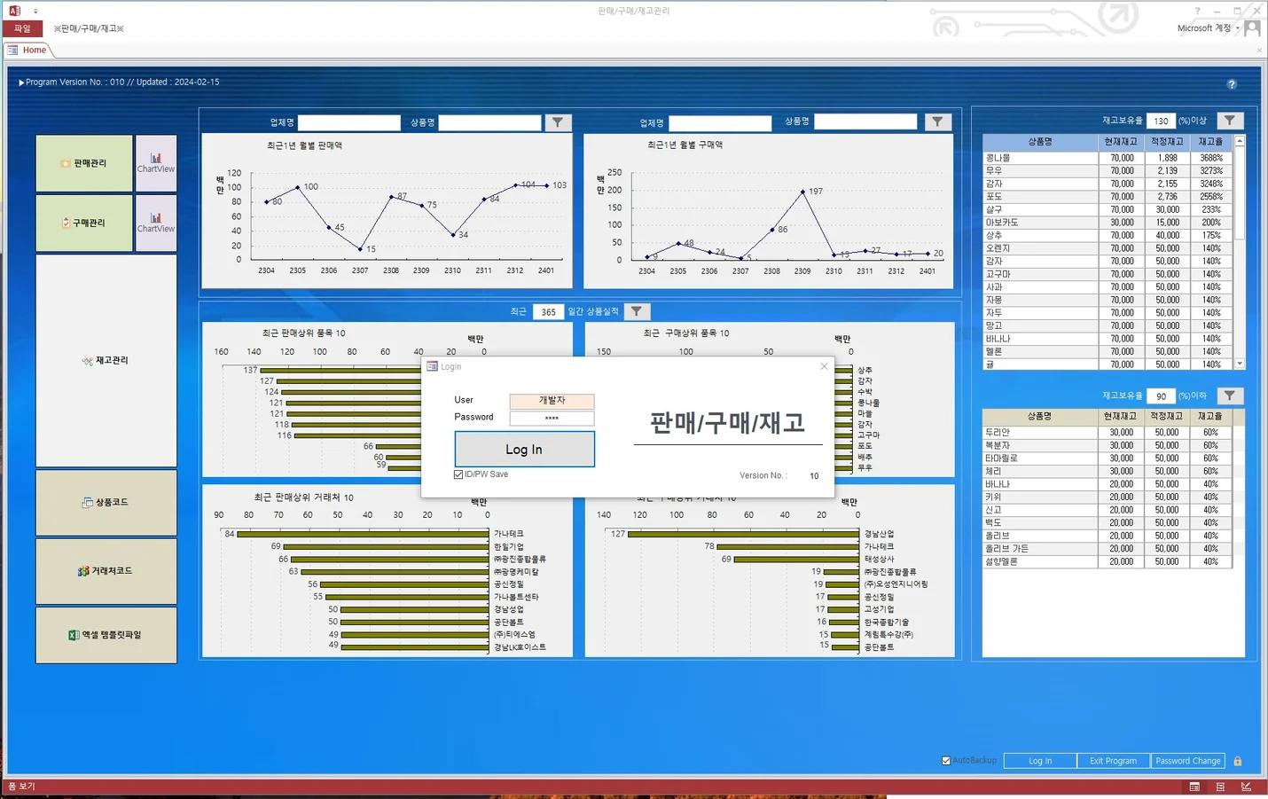Image resolution: width=1268 pixels, height=799 pixels.
Task: Click the Login dialog title icon
Action: tap(432, 366)
